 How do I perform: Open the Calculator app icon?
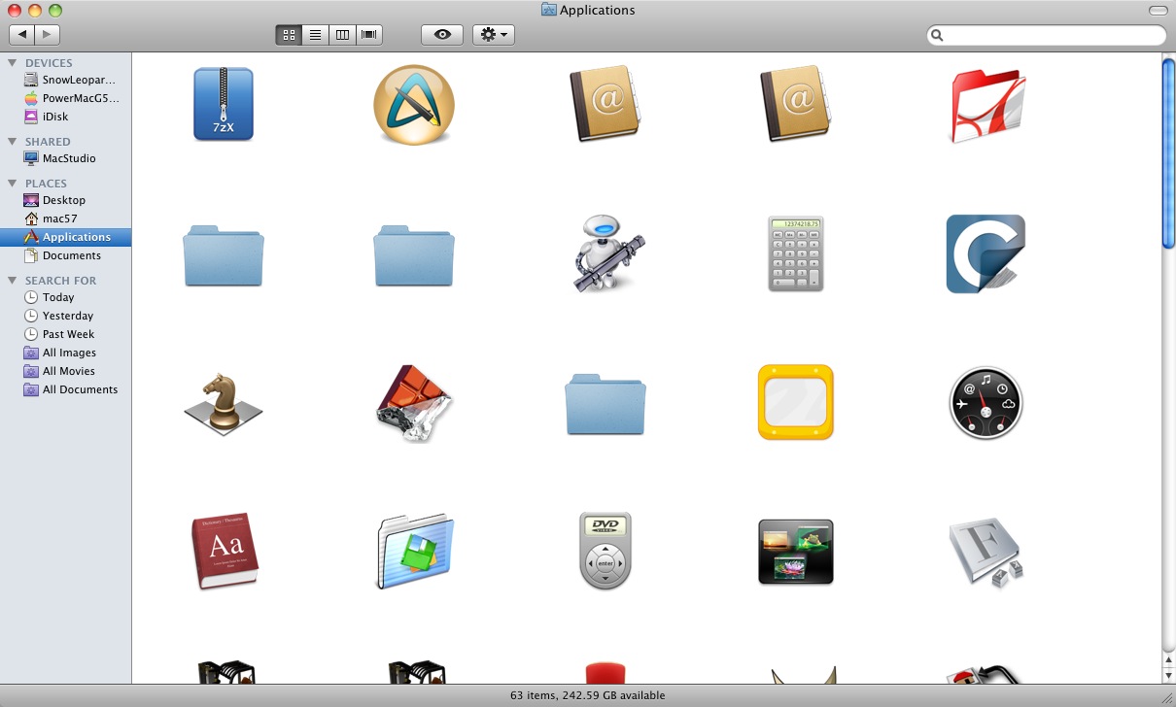coord(796,253)
